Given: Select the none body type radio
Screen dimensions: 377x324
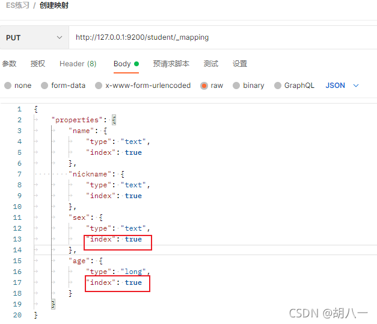Looking at the screenshot, I should click(8, 86).
